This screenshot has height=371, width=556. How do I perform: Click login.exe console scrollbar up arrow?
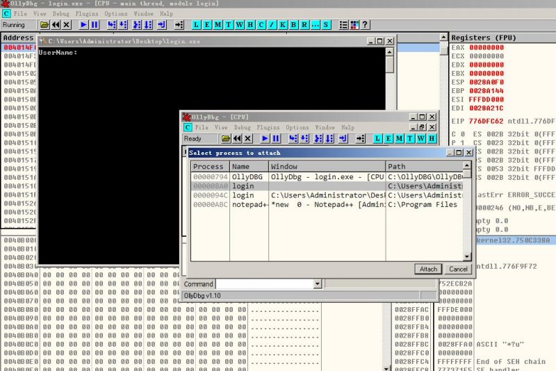pyautogui.click(x=389, y=52)
